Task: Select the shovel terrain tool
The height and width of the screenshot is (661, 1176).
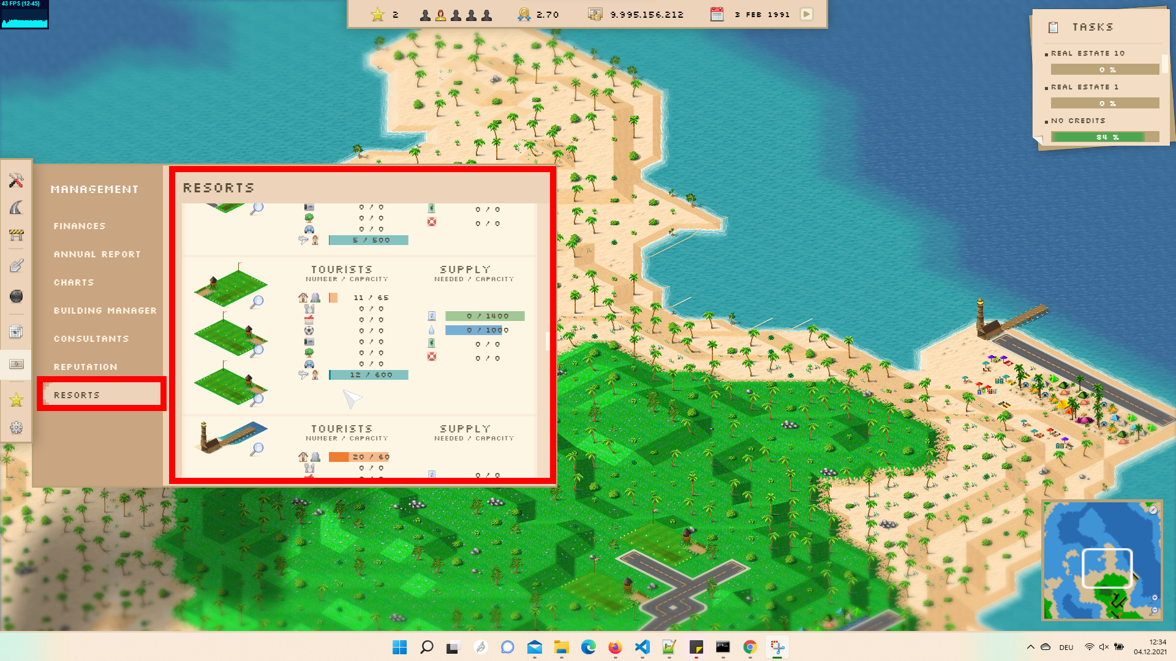Action: (x=17, y=265)
